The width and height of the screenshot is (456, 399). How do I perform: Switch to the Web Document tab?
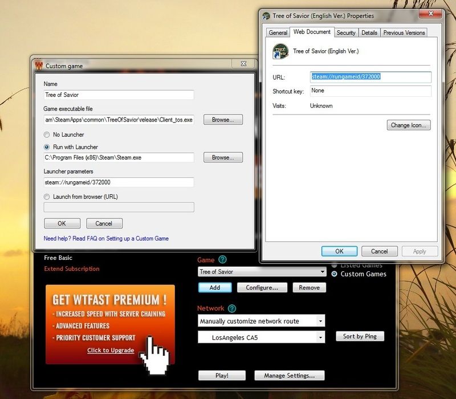point(312,32)
